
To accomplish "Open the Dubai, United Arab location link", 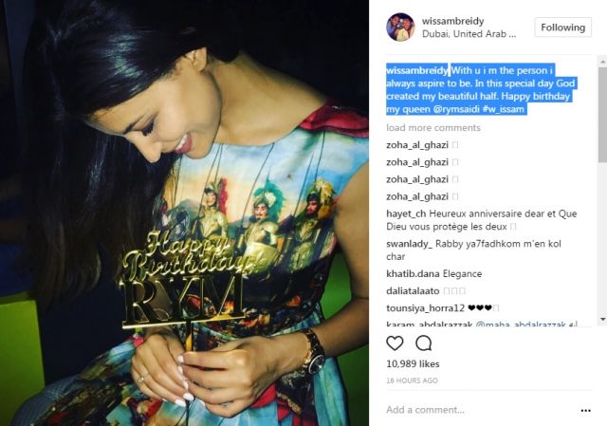I will click(x=469, y=34).
